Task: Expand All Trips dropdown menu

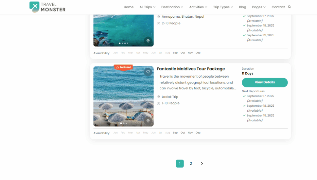Action: [147, 7]
